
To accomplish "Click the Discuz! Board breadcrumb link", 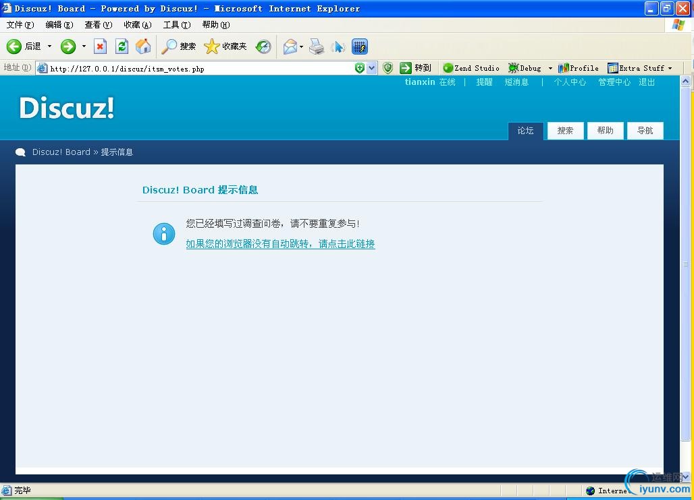I will (61, 152).
